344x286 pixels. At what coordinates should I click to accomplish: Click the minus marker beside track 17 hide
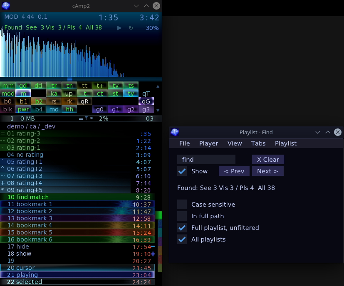[153, 247]
